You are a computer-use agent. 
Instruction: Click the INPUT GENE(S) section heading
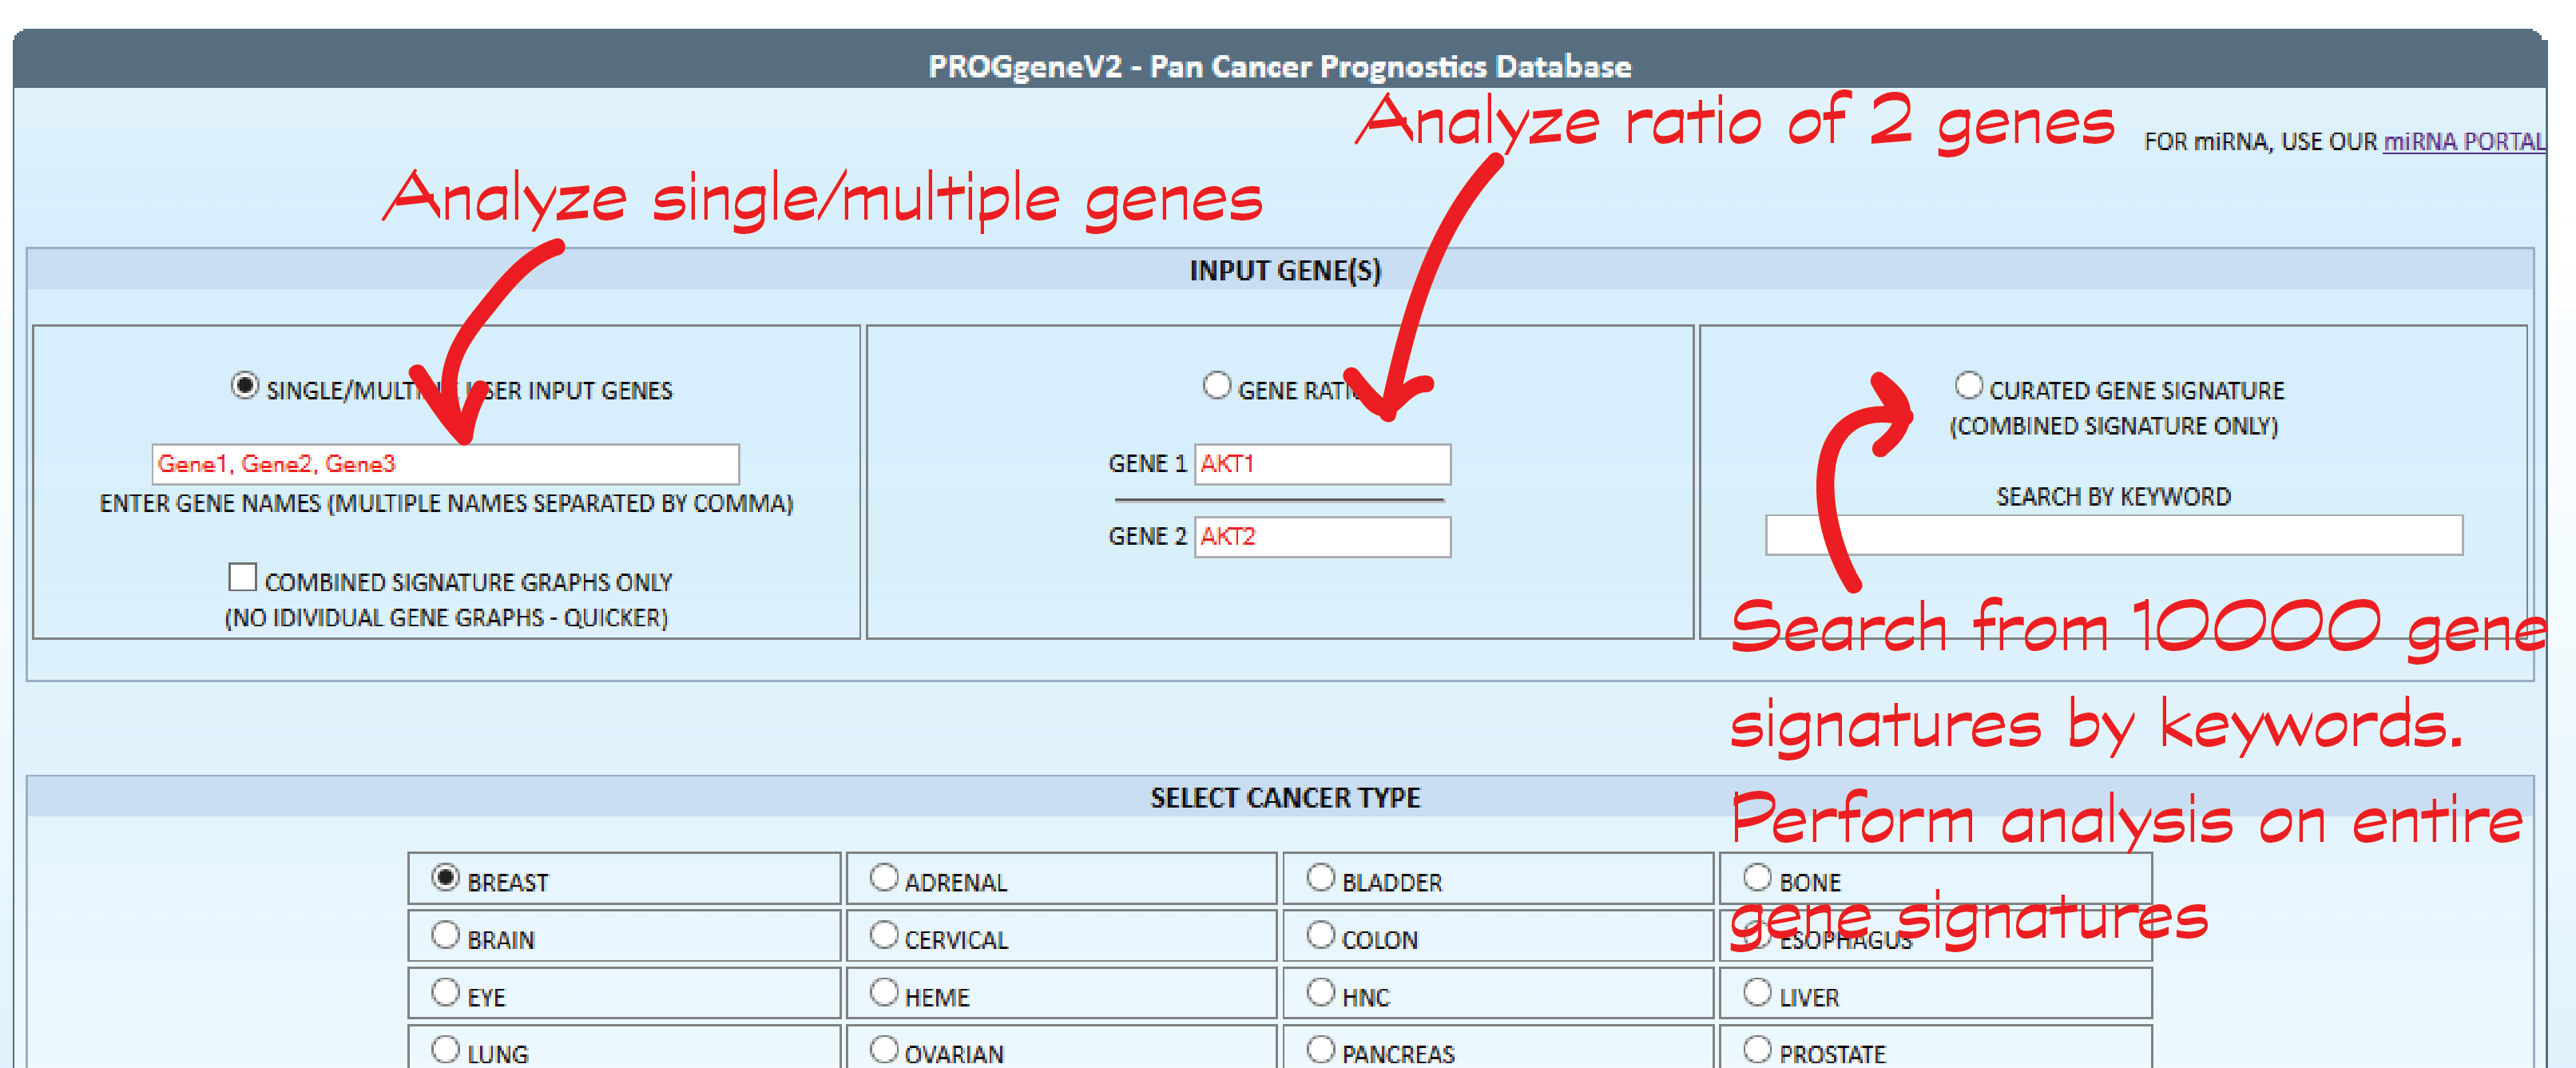(x=1285, y=271)
